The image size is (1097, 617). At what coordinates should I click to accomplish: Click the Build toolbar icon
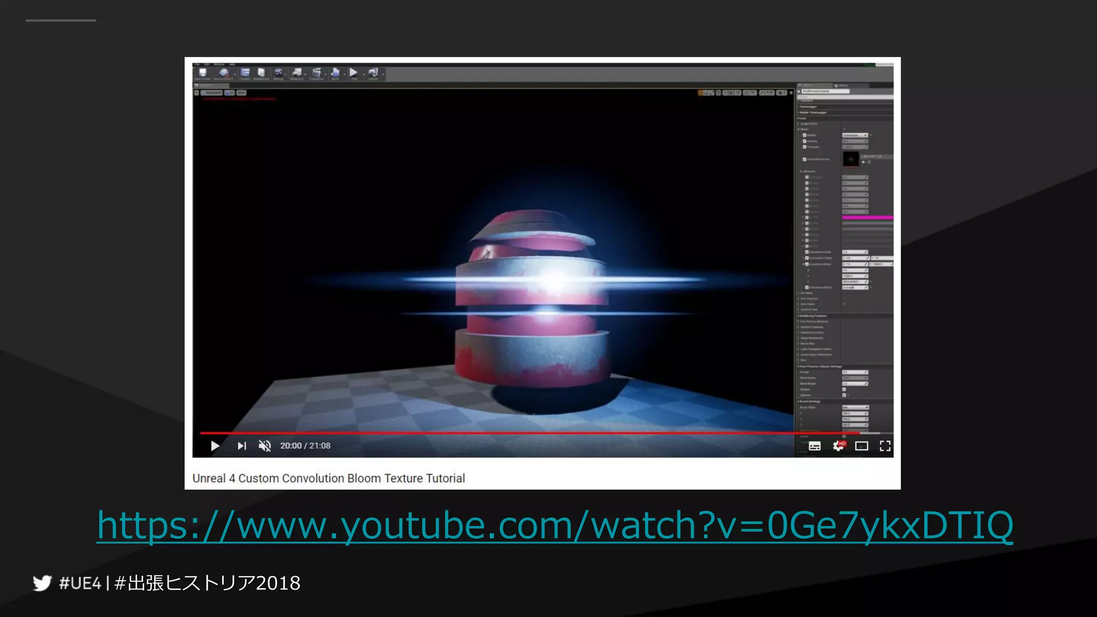pyautogui.click(x=335, y=73)
